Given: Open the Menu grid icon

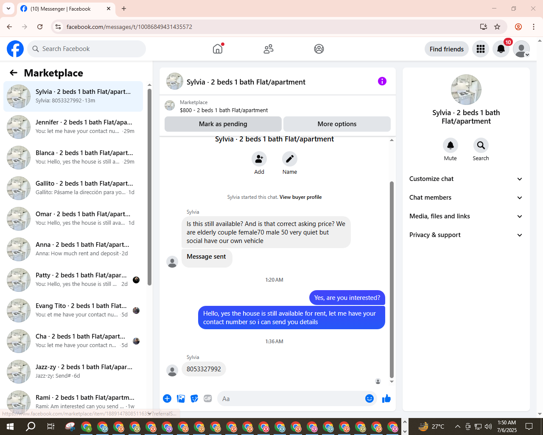Looking at the screenshot, I should click(481, 49).
